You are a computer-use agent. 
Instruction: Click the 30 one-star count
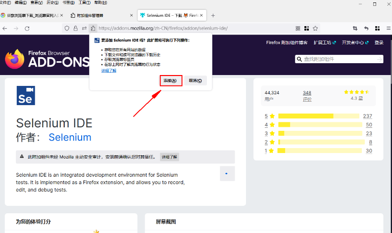click(x=369, y=151)
